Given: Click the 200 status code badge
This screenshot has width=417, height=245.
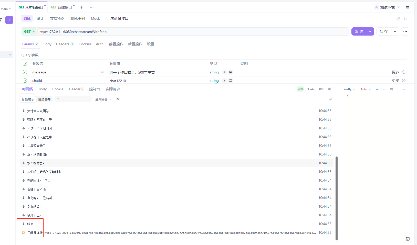Looking at the screenshot, I should 300,89.
